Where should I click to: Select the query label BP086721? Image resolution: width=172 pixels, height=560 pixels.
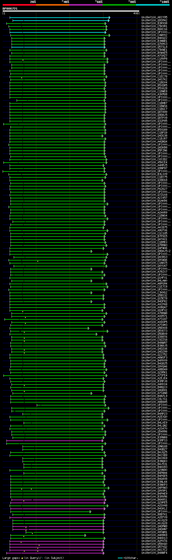pyautogui.click(x=10, y=9)
